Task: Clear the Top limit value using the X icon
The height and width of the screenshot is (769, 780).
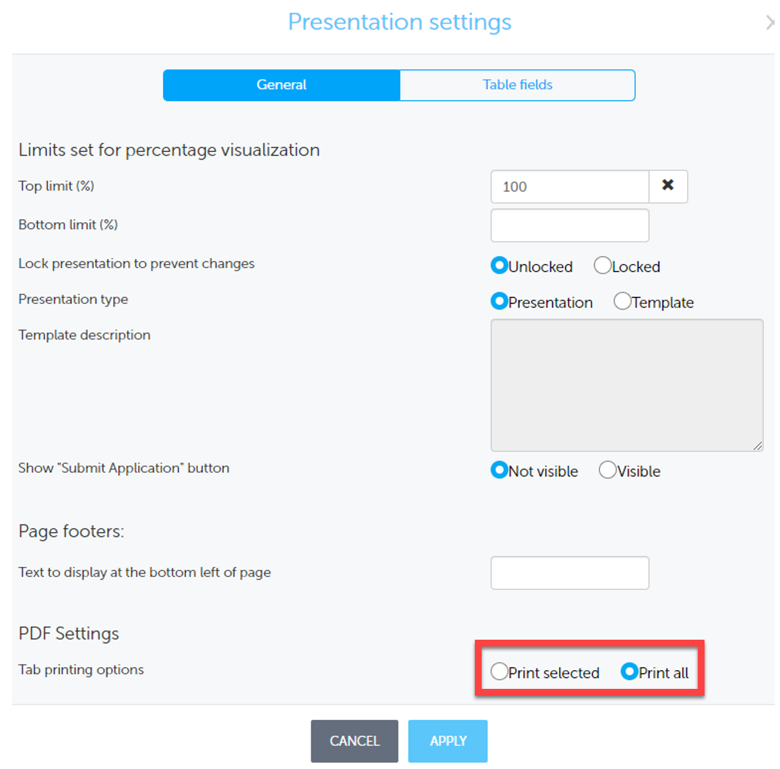Action: tap(668, 187)
